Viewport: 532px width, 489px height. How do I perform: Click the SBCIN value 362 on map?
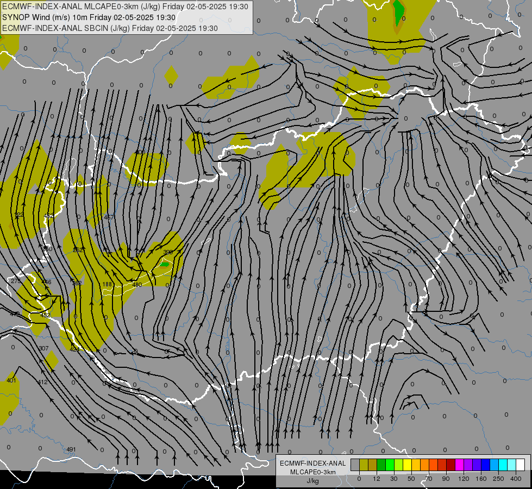77,283
